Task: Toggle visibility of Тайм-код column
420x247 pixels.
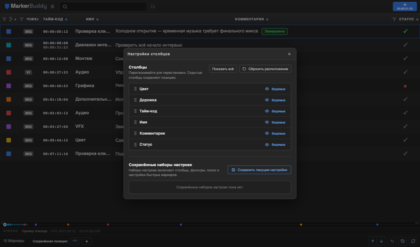Action: pyautogui.click(x=275, y=111)
